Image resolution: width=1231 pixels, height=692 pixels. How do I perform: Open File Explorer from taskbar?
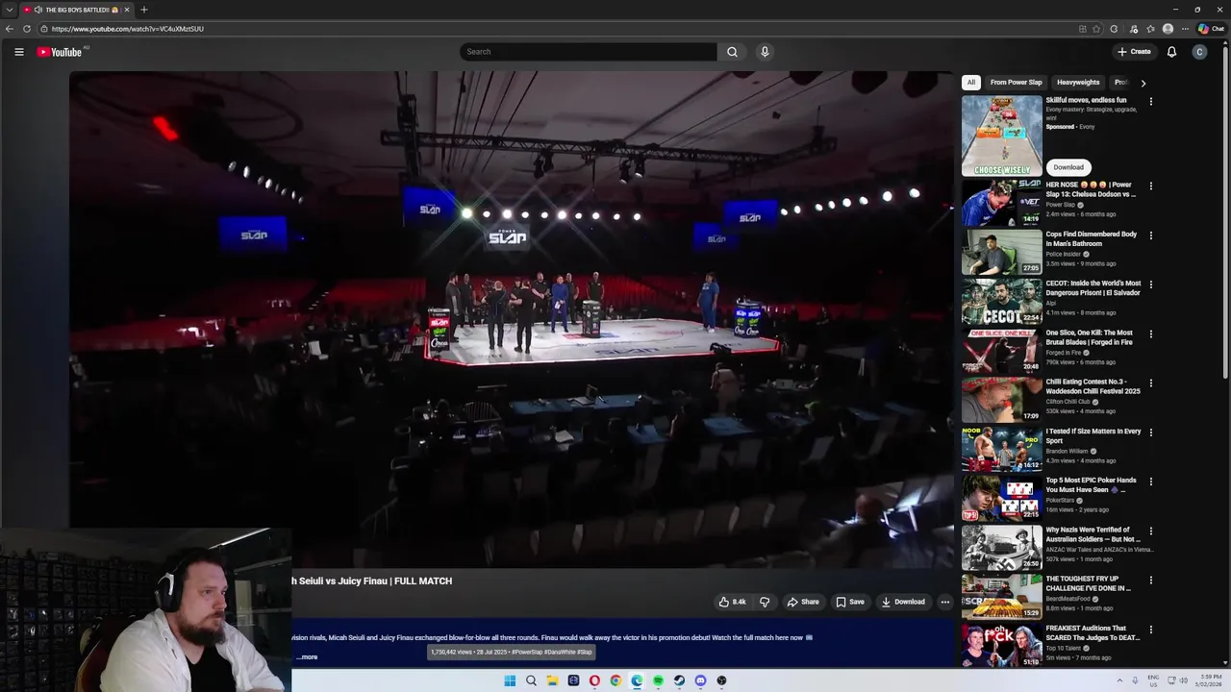552,680
